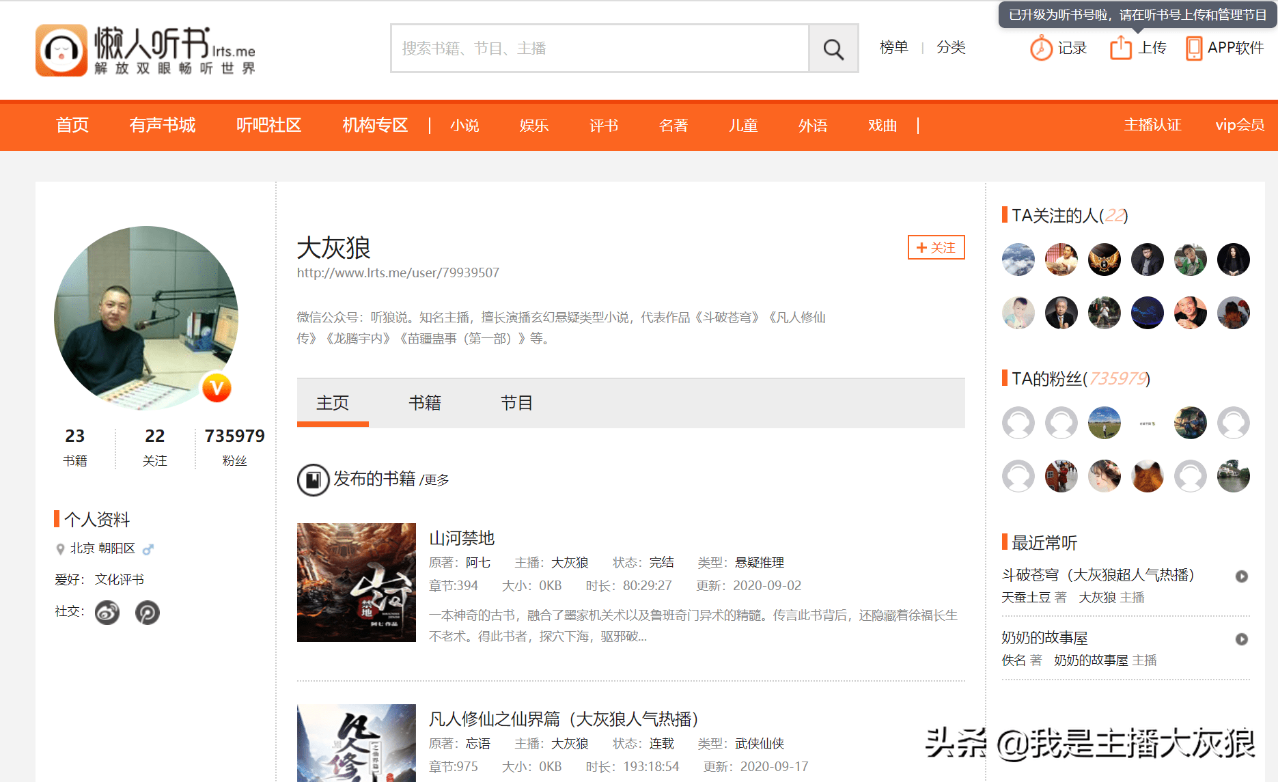Open 凡人修仙之仙界篇 book cover
This screenshot has height=782, width=1278.
click(x=357, y=743)
